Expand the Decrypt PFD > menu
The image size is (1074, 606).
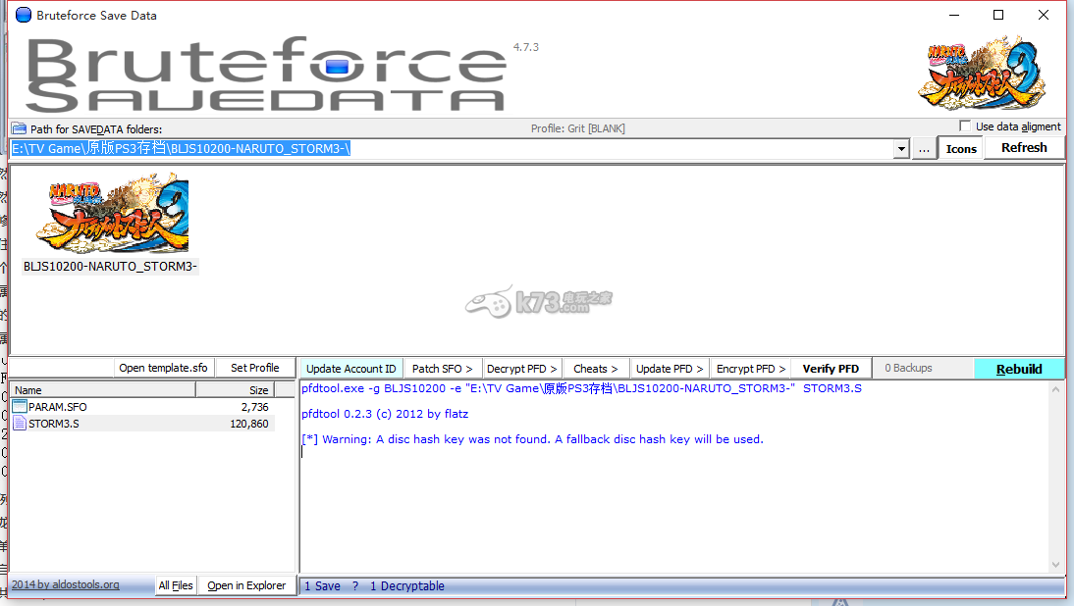coord(522,369)
